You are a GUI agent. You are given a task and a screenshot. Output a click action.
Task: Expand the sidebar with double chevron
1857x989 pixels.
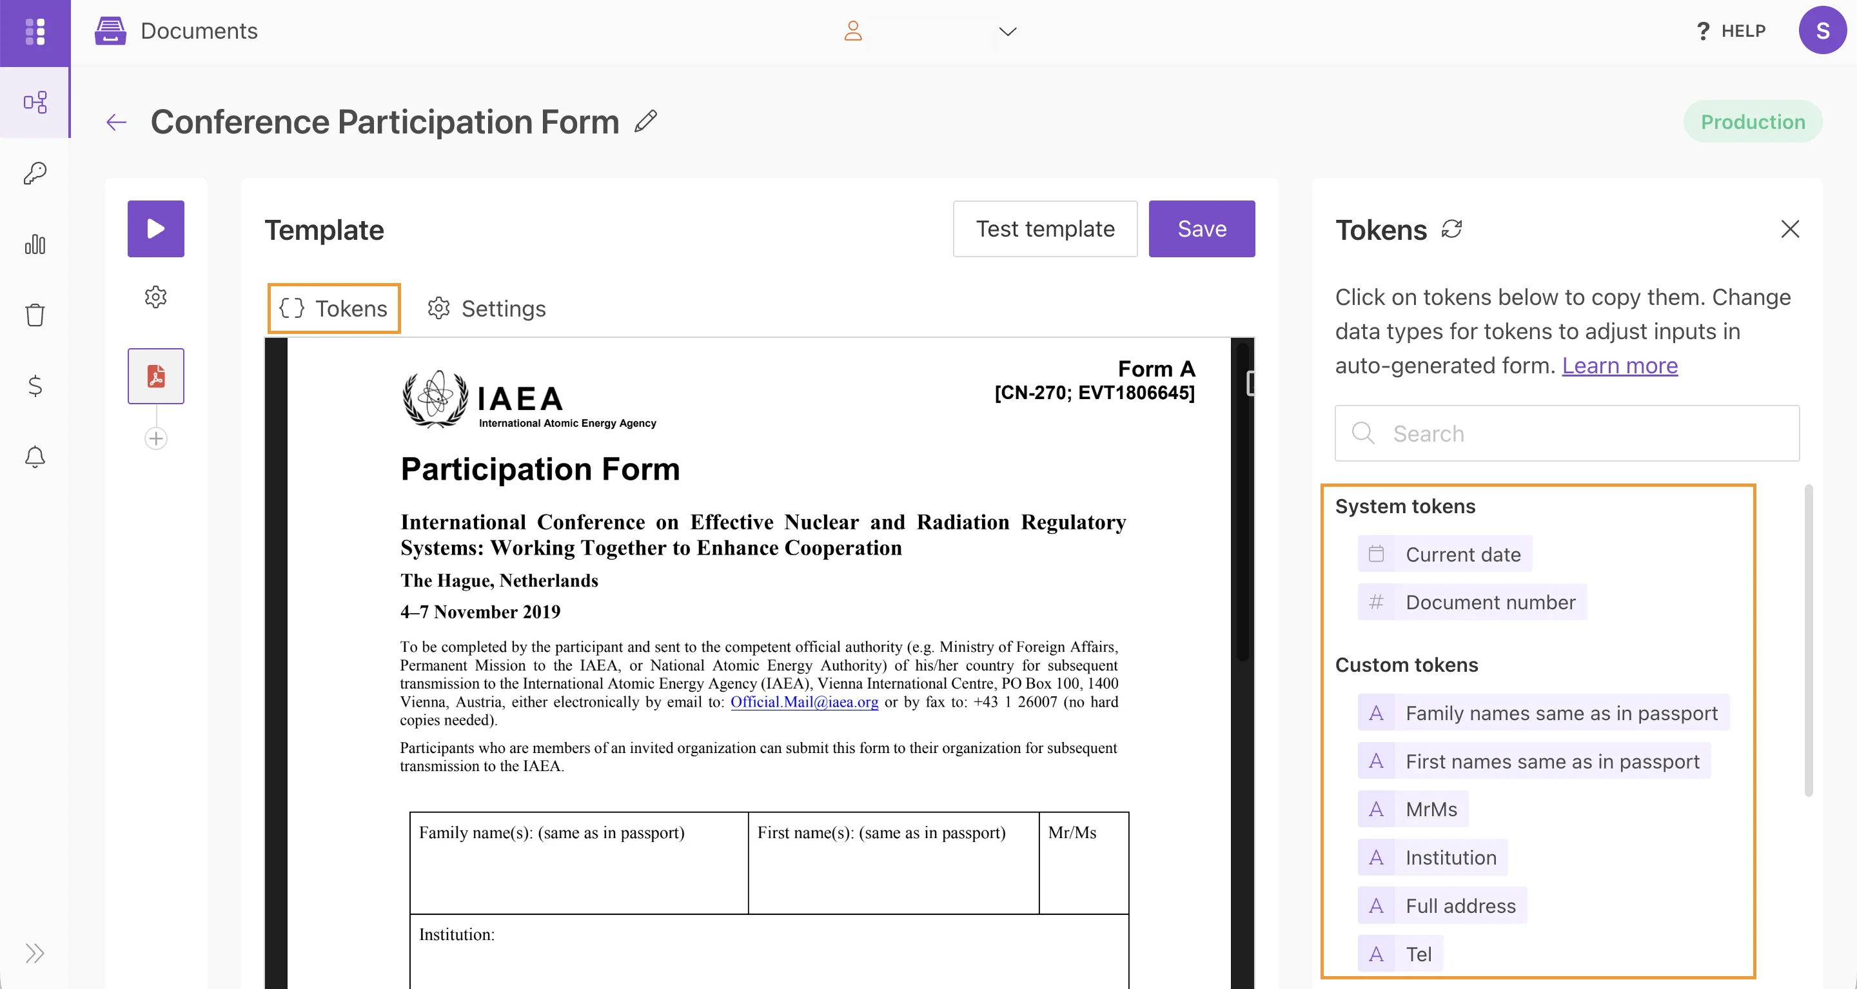point(35,953)
